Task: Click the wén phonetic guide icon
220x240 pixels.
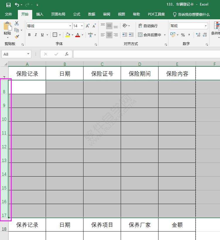Action: point(90,35)
